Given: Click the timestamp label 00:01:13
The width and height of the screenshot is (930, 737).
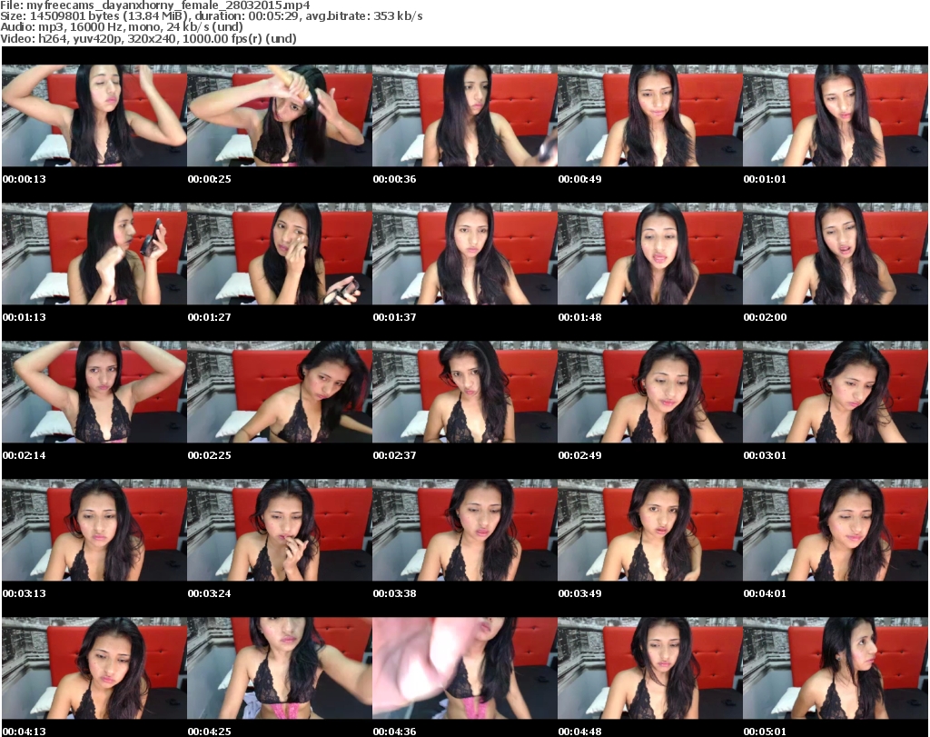Looking at the screenshot, I should click(25, 317).
